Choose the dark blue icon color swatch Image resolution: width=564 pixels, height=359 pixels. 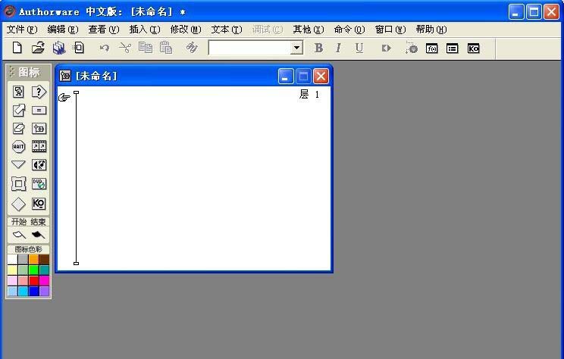click(x=34, y=291)
